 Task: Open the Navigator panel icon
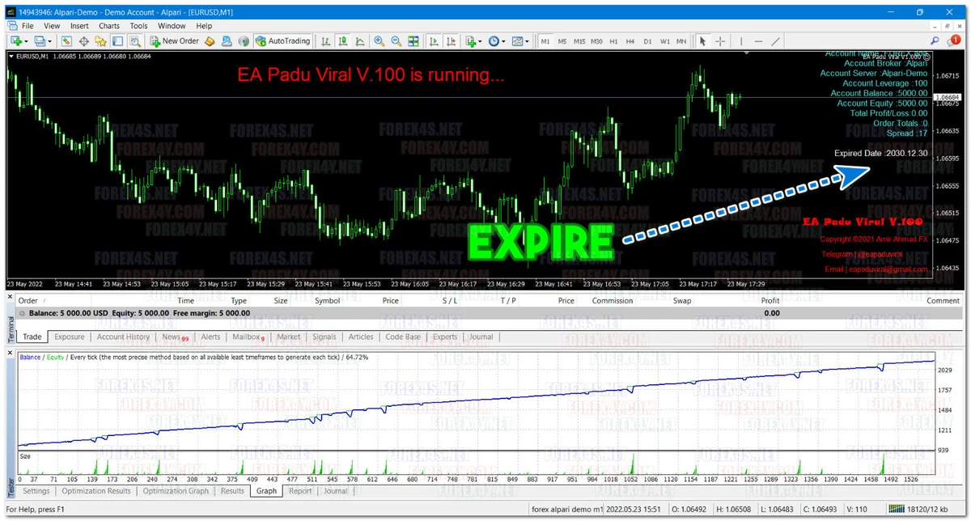pos(100,41)
